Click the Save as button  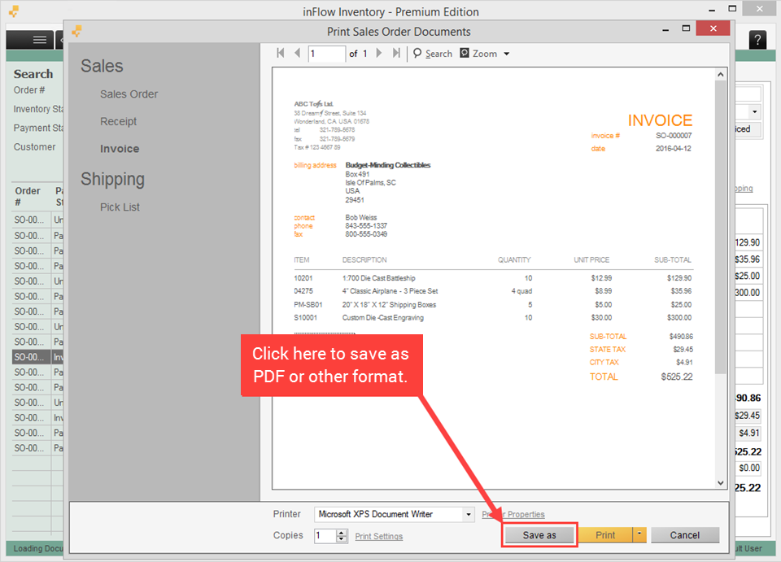click(x=539, y=535)
